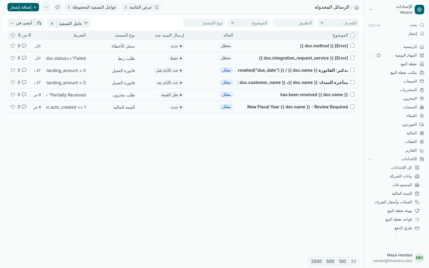Viewport: 429px width, 268px height.
Task: Favorite المهام اليومية with the star icon
Action: 379,55
